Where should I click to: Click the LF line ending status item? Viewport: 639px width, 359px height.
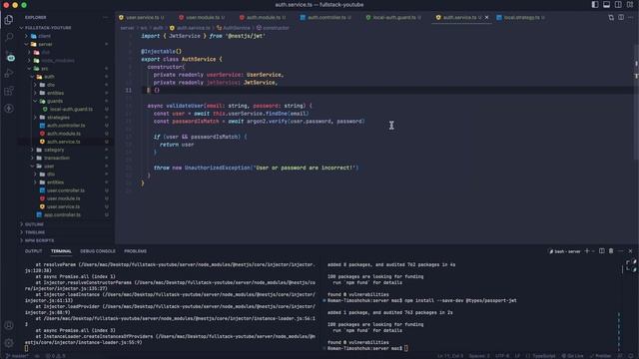[517, 356]
